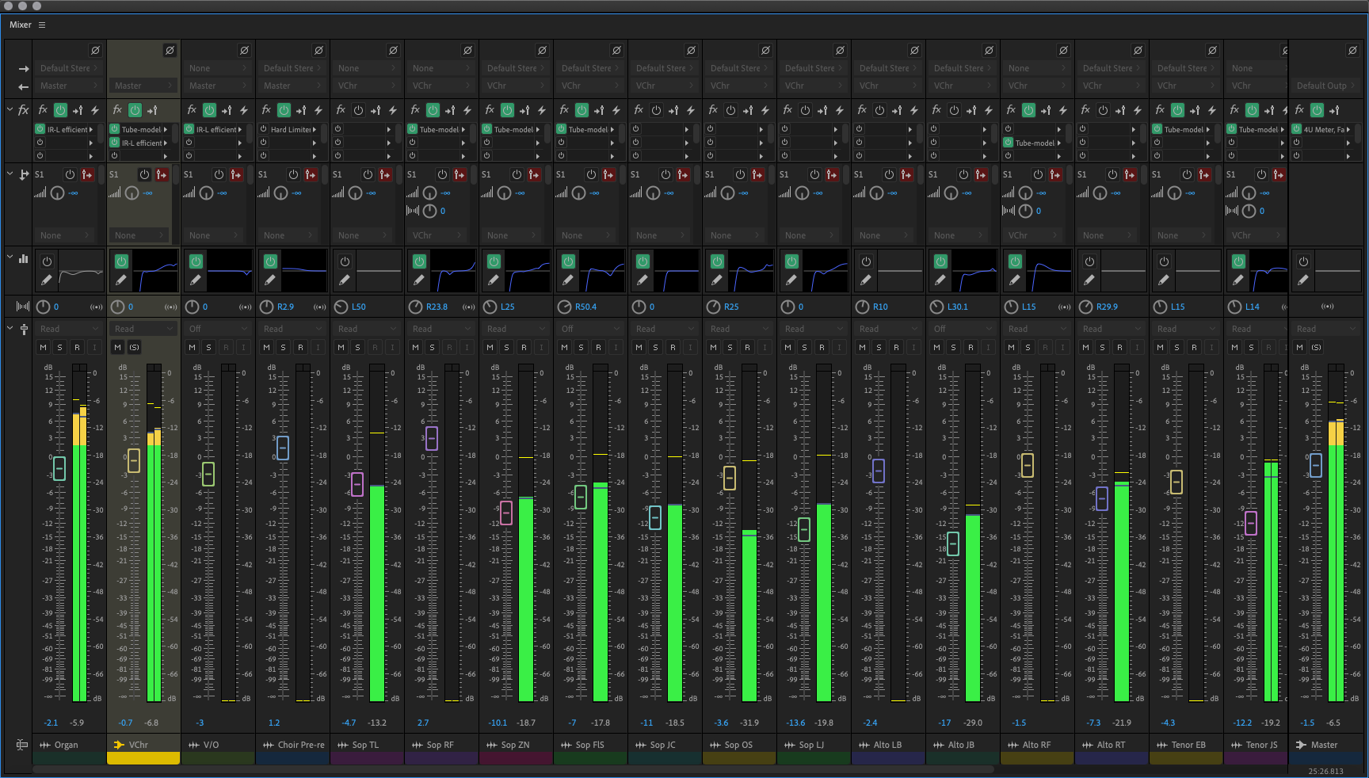Click pre-render lightning icon on Choir Pre-re
Viewport: 1369px width, 778px height.
[x=318, y=110]
